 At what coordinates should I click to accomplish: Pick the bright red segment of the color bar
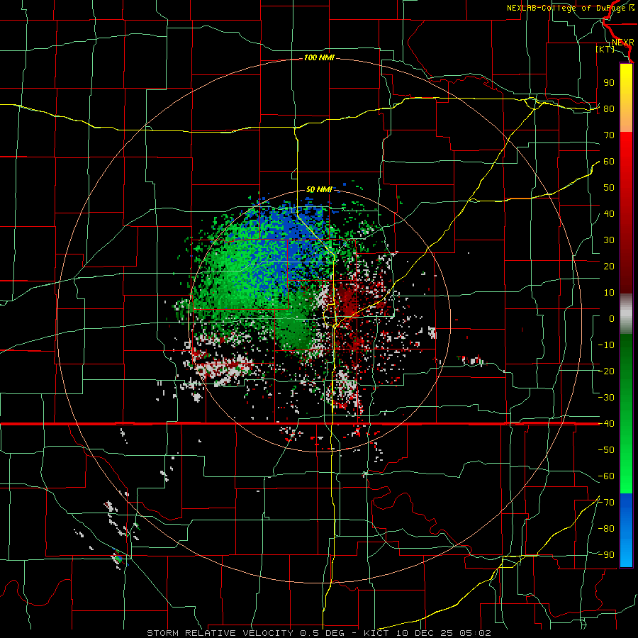[x=626, y=147]
